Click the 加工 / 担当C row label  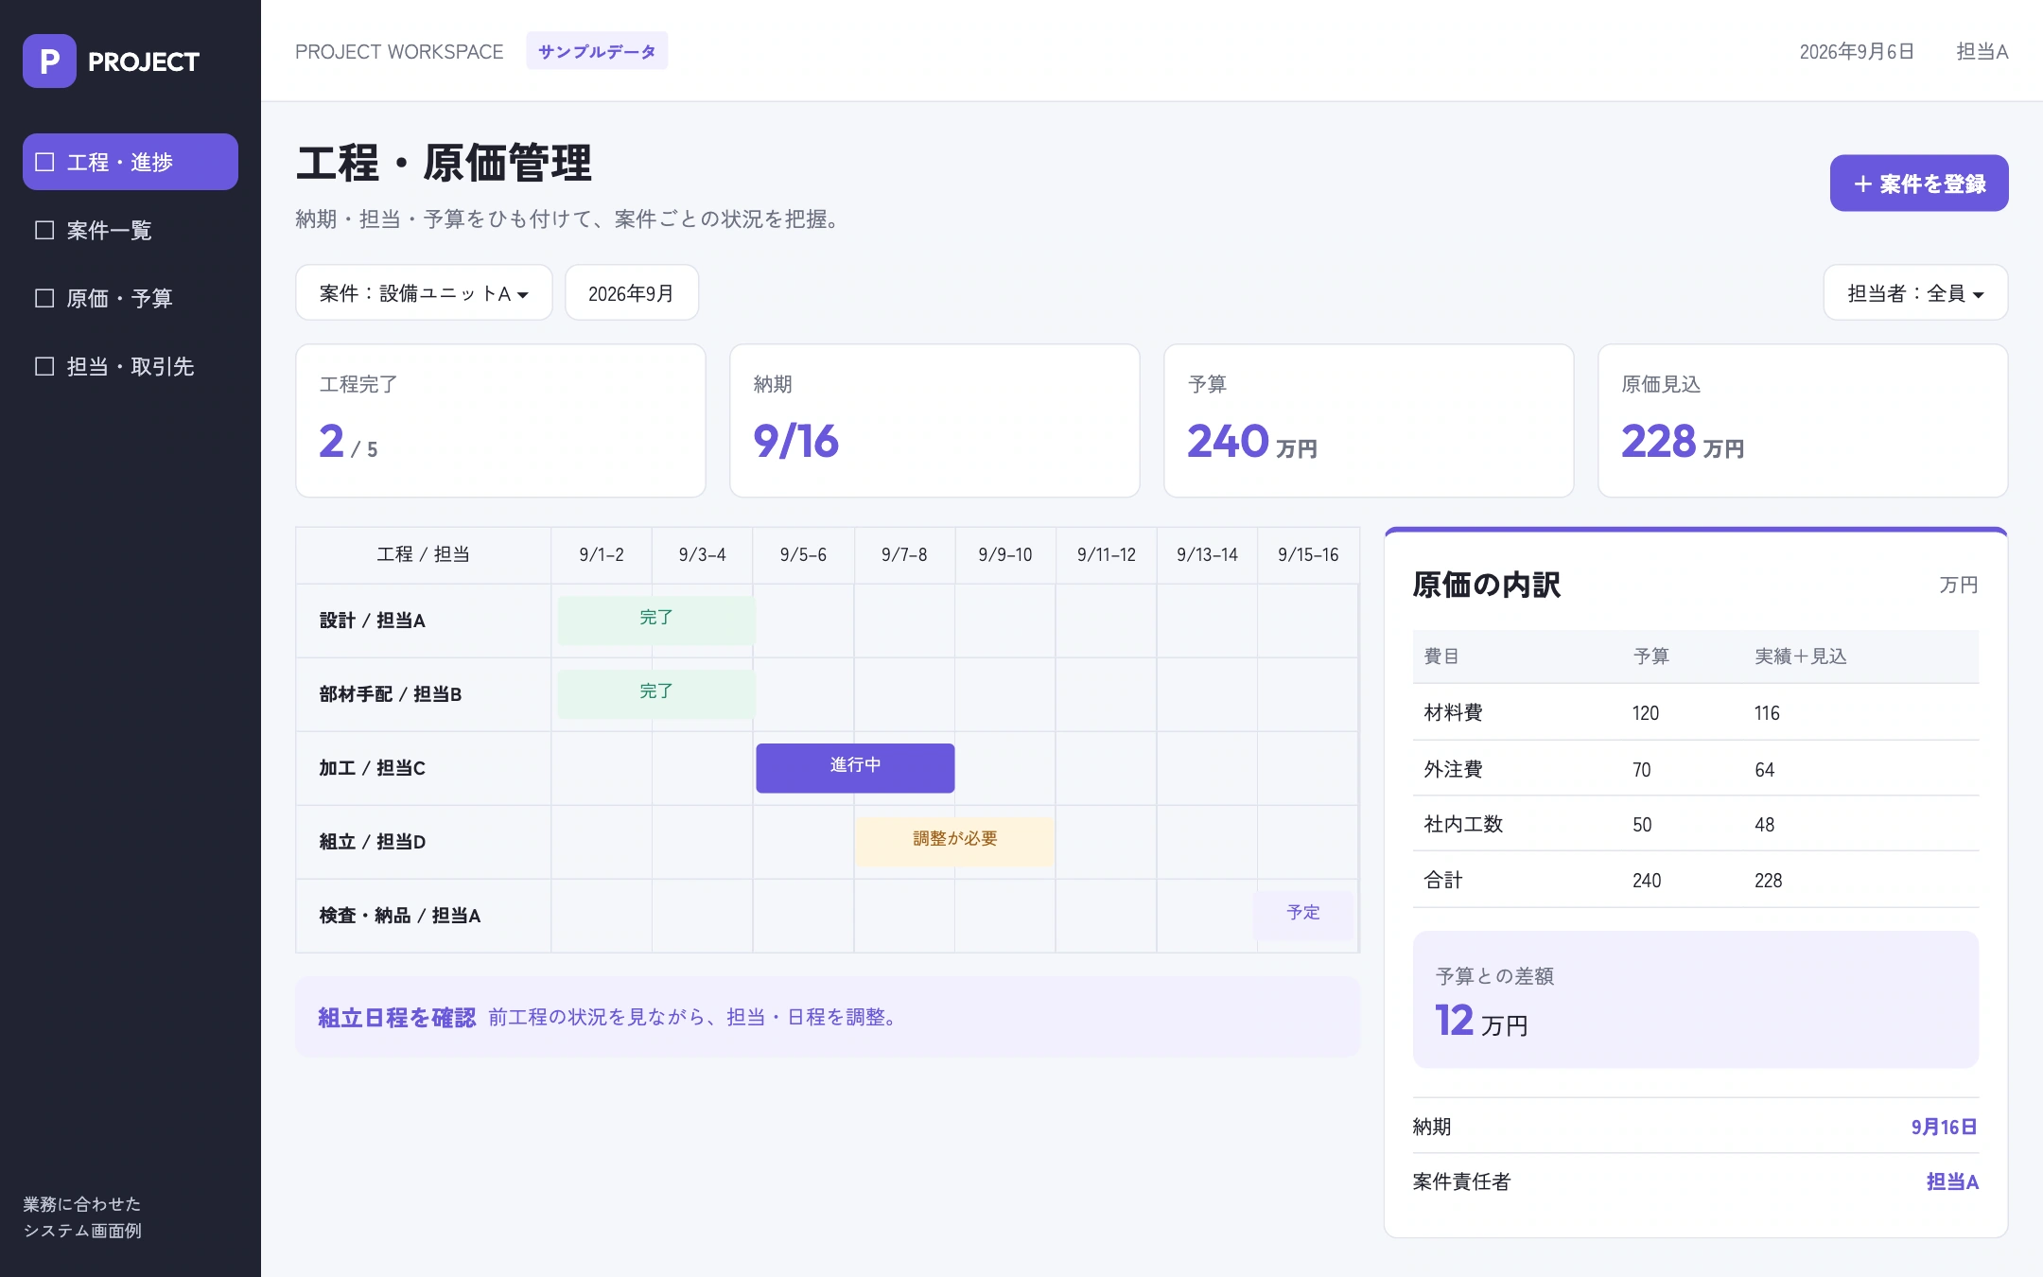pyautogui.click(x=373, y=768)
